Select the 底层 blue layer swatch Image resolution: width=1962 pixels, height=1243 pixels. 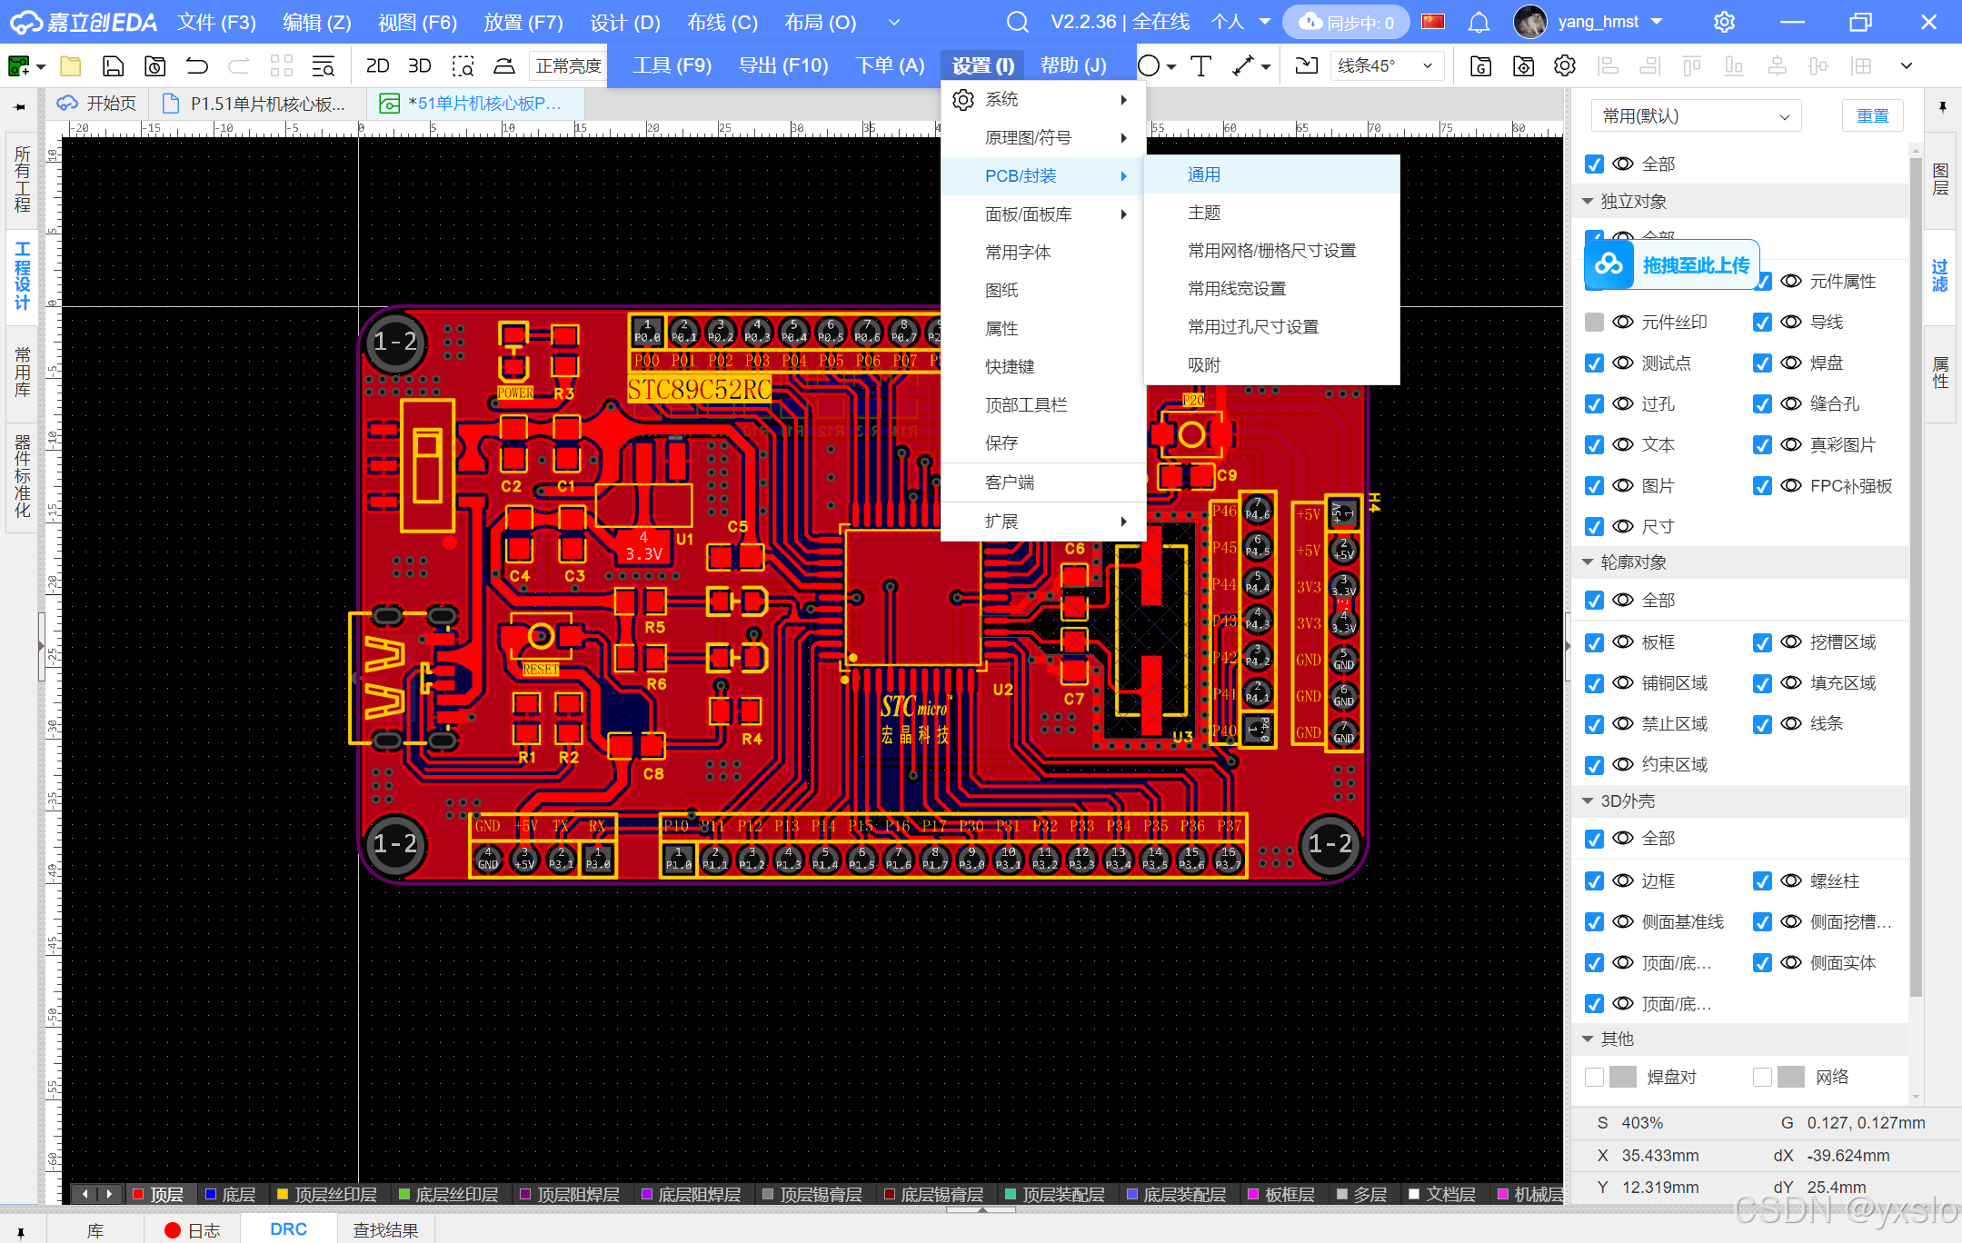point(211,1194)
